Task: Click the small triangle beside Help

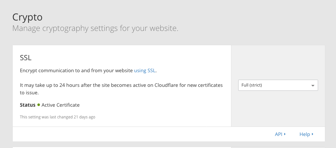Action: [313, 134]
